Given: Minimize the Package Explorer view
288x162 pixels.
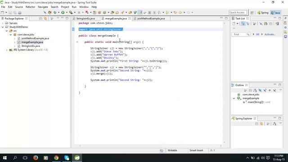Looking at the screenshot, I should 63,18.
